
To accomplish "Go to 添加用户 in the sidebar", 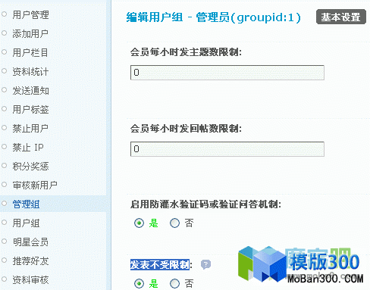I will [30, 33].
